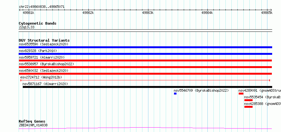Click the chr22:49860838..49865071 coordinate text

click(x=42, y=7)
